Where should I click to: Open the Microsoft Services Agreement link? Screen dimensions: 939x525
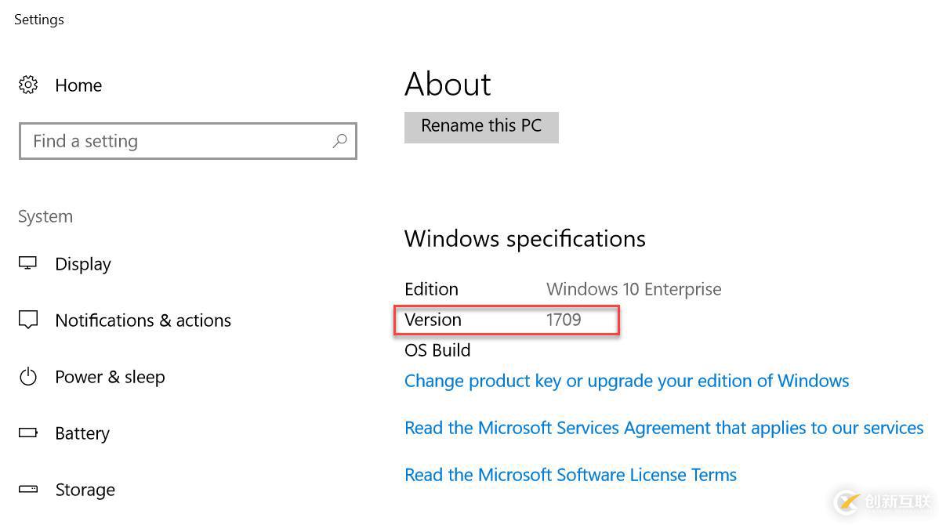[663, 428]
